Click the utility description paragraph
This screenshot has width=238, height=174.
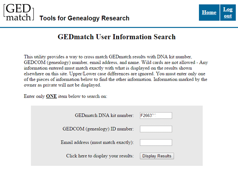click(x=116, y=71)
